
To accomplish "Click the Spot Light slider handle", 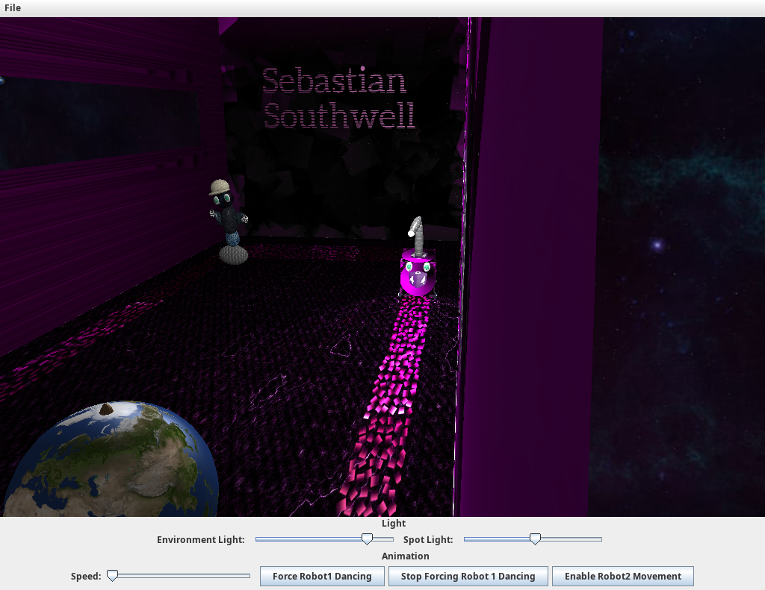I will [535, 539].
